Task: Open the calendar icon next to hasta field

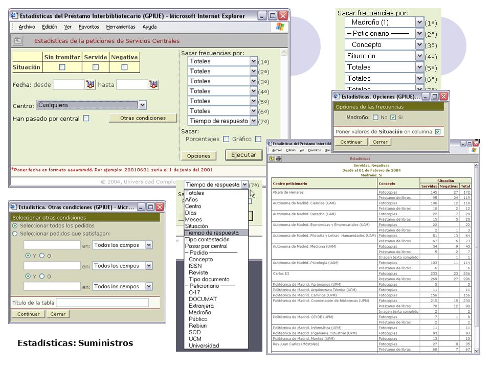Action: [x=153, y=84]
